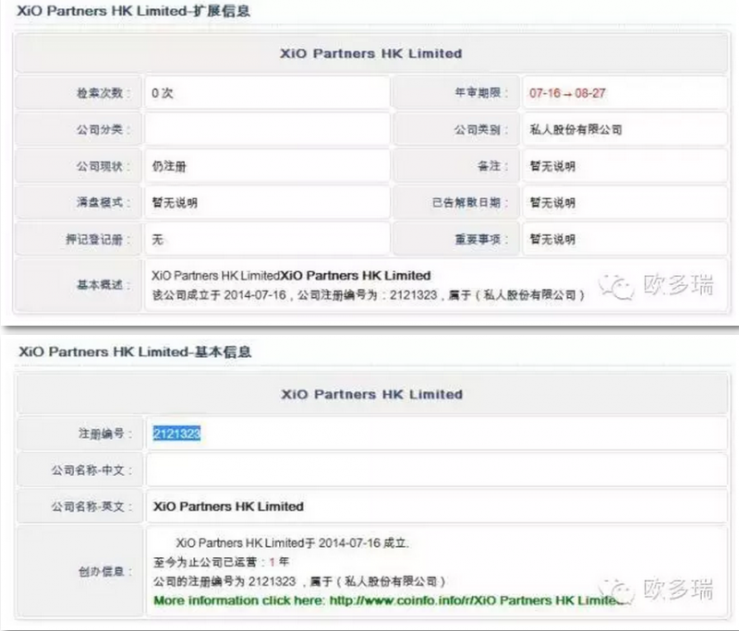Click the '公司名称-中文' label
The width and height of the screenshot is (739, 631).
[x=91, y=470]
